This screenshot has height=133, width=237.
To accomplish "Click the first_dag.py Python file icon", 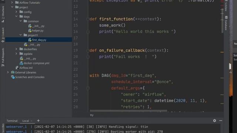I will [x=30, y=40].
